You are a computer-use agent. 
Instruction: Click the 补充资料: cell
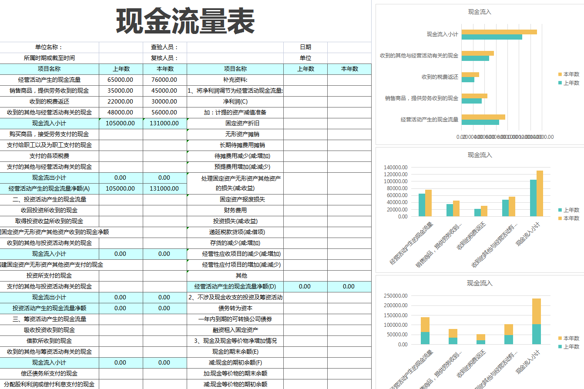[x=235, y=80]
